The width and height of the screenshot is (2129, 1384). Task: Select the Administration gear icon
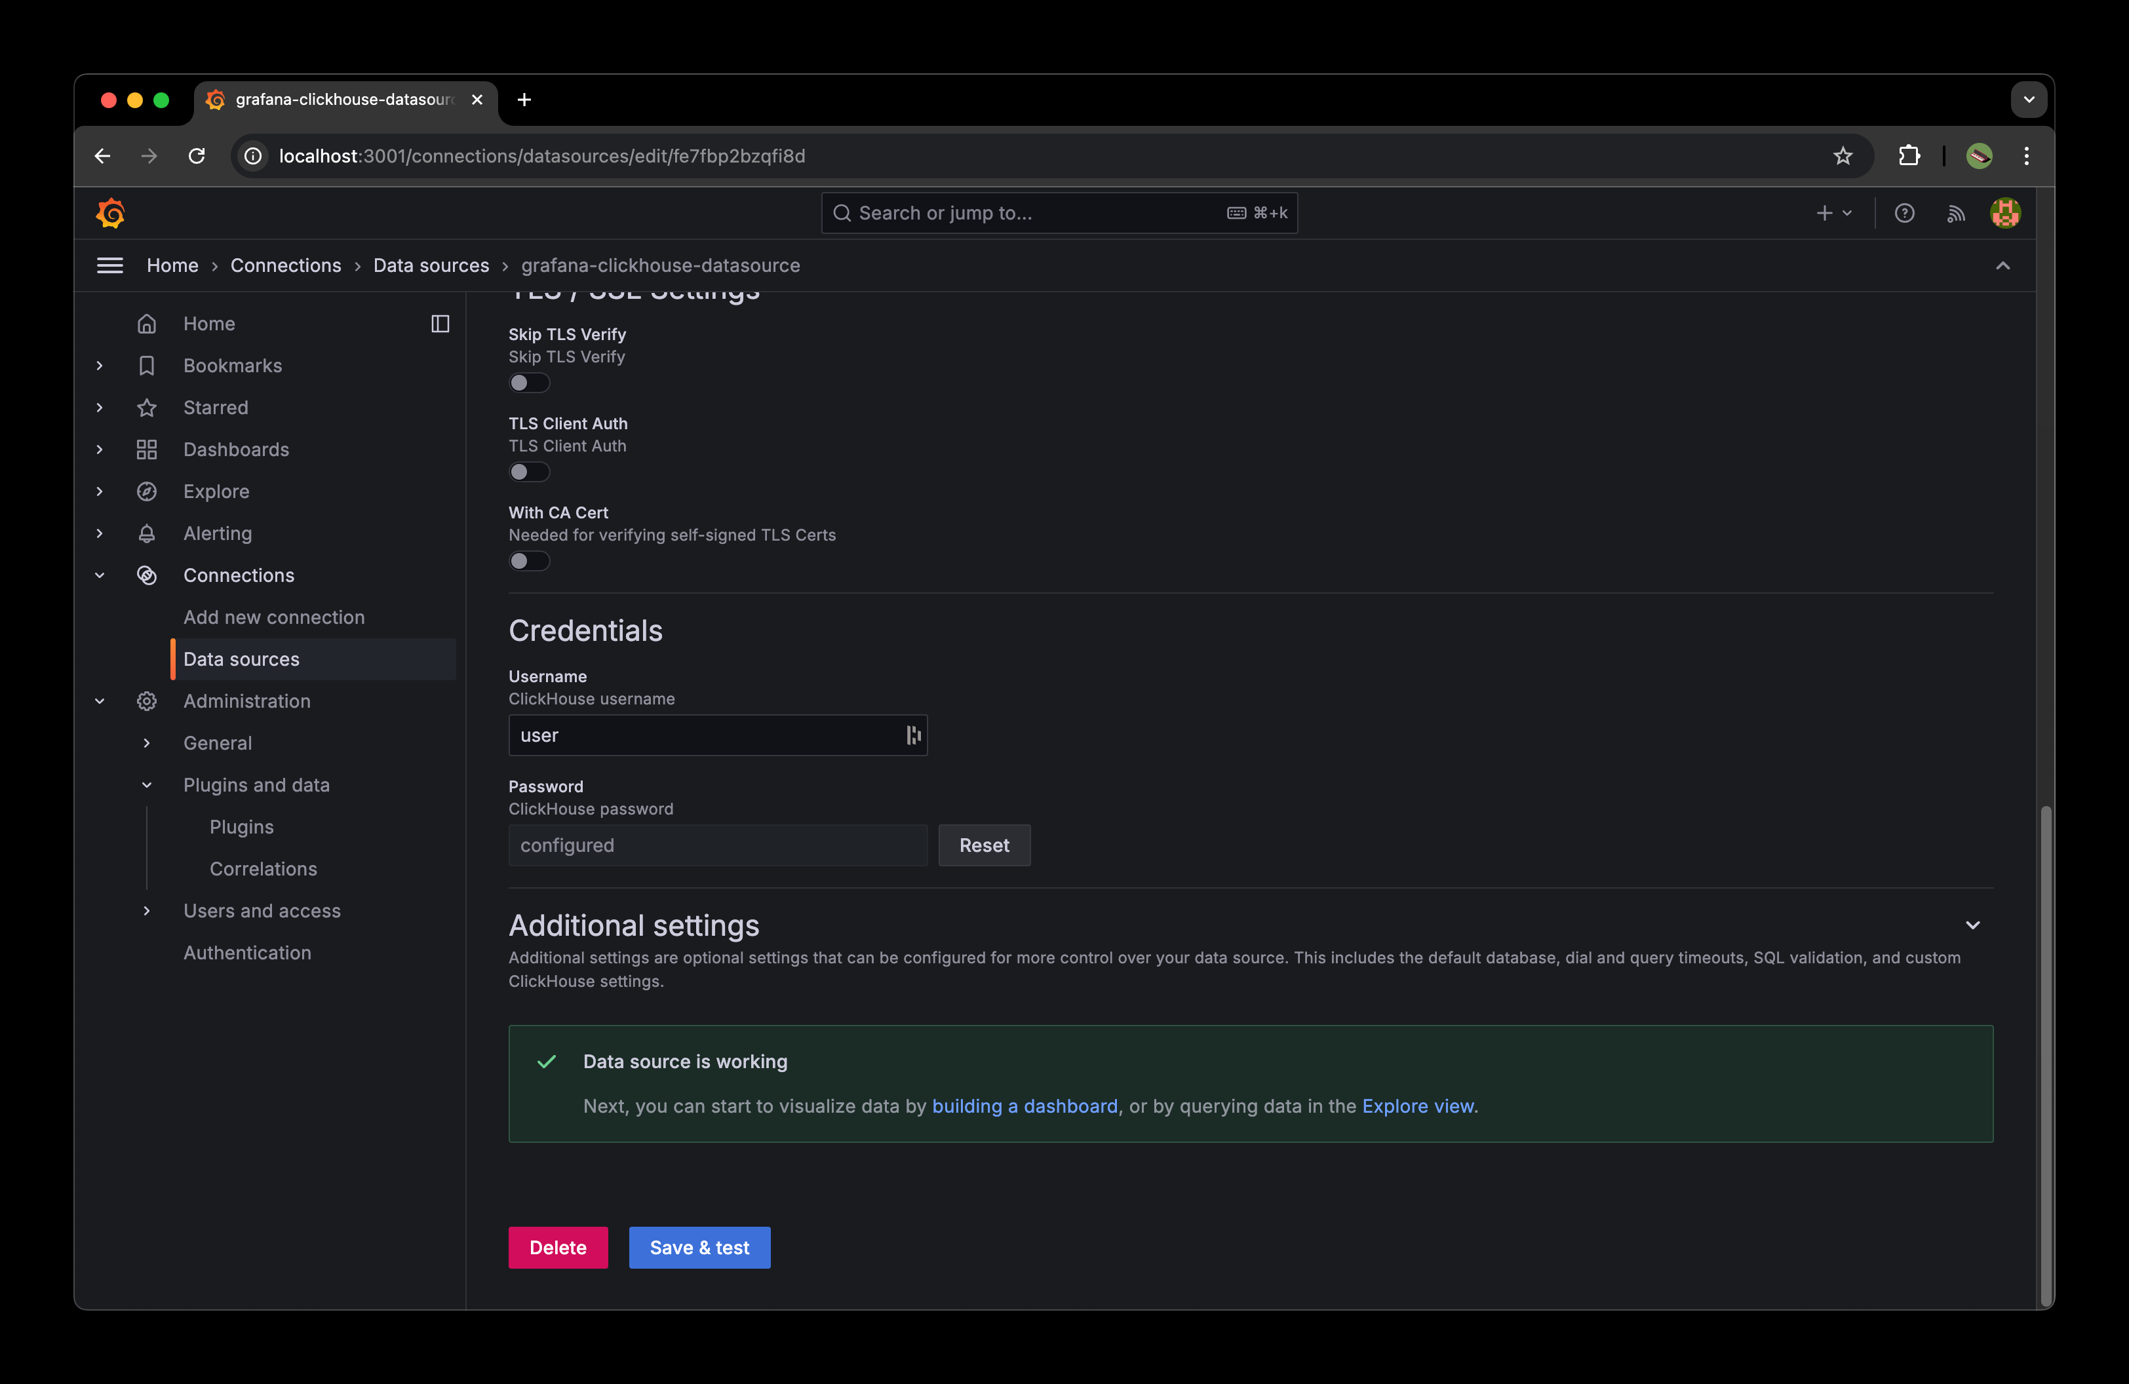pyautogui.click(x=147, y=701)
